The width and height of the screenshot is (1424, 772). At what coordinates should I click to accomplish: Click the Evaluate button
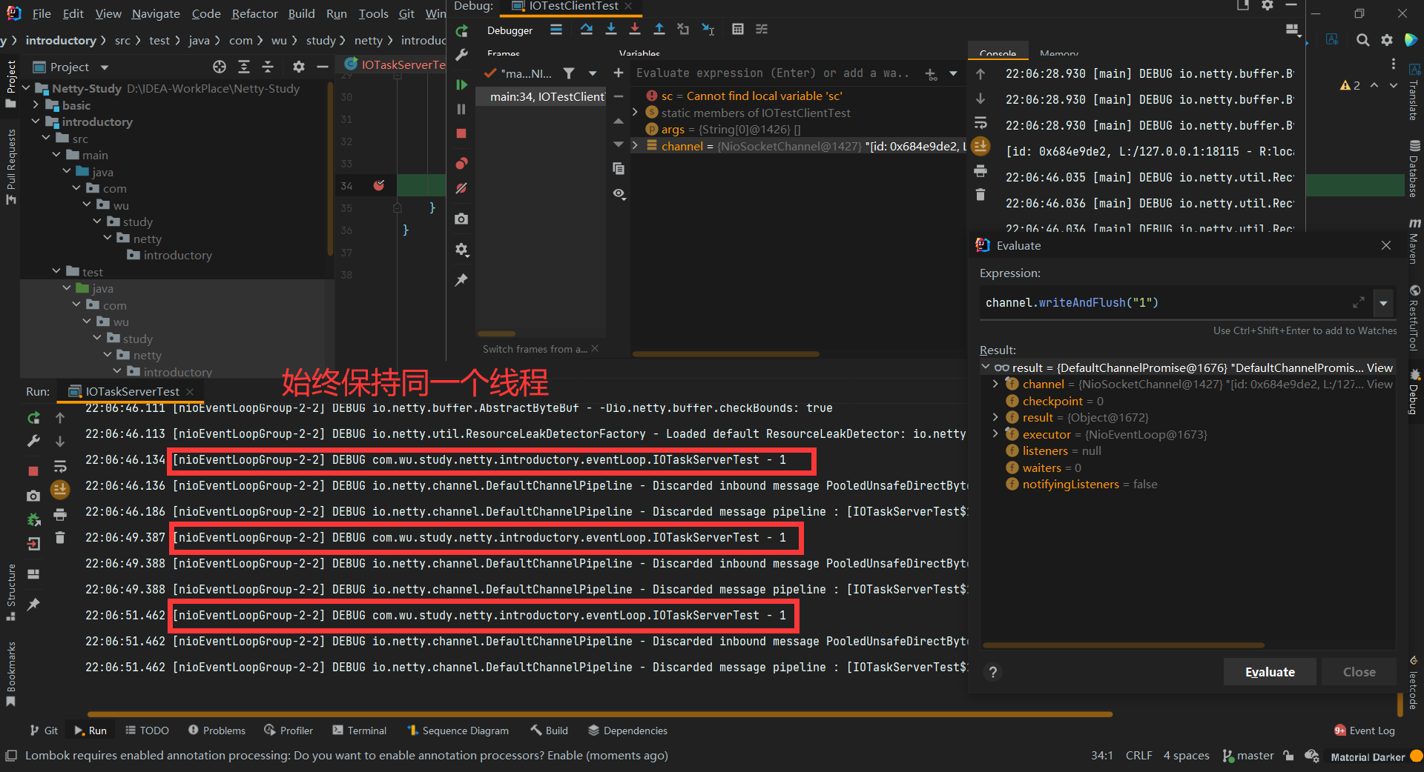(x=1270, y=672)
